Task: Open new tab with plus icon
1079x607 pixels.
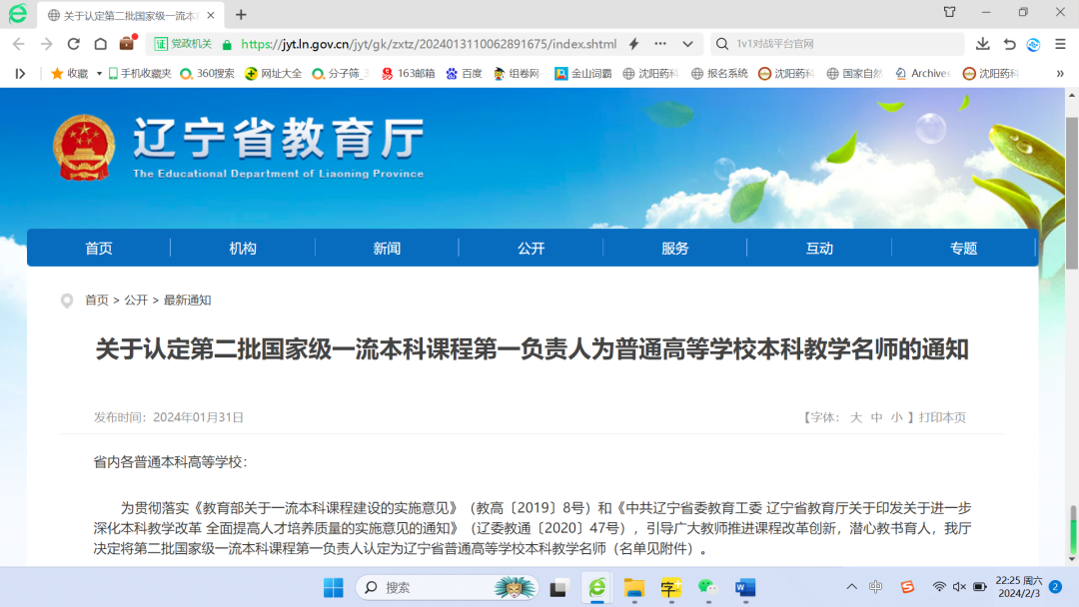Action: click(x=241, y=15)
